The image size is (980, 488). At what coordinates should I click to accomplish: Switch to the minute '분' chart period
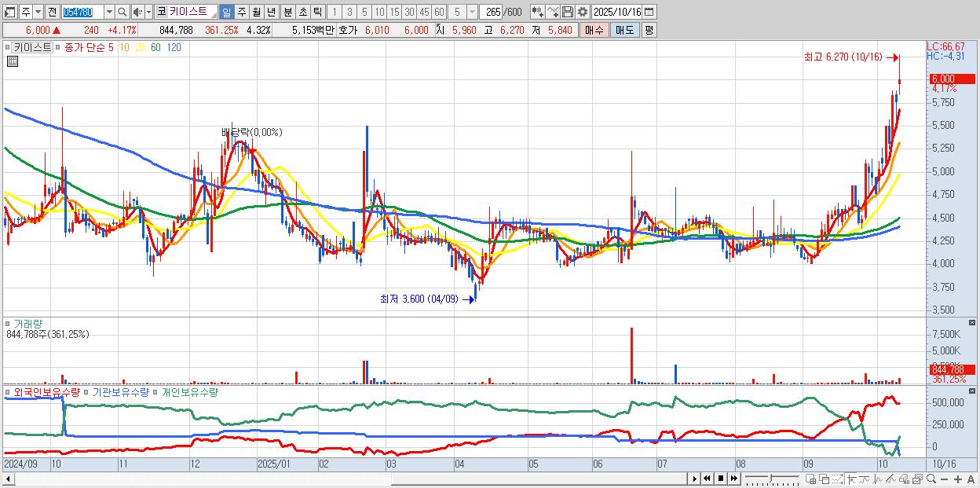[x=287, y=12]
